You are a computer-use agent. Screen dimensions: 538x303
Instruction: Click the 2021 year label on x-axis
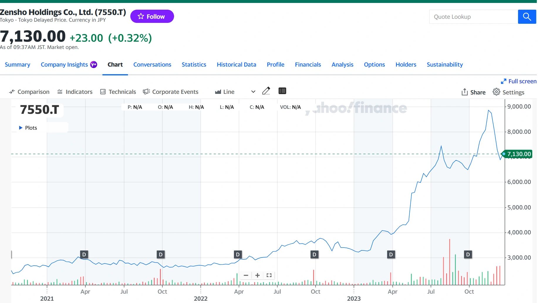(x=47, y=298)
